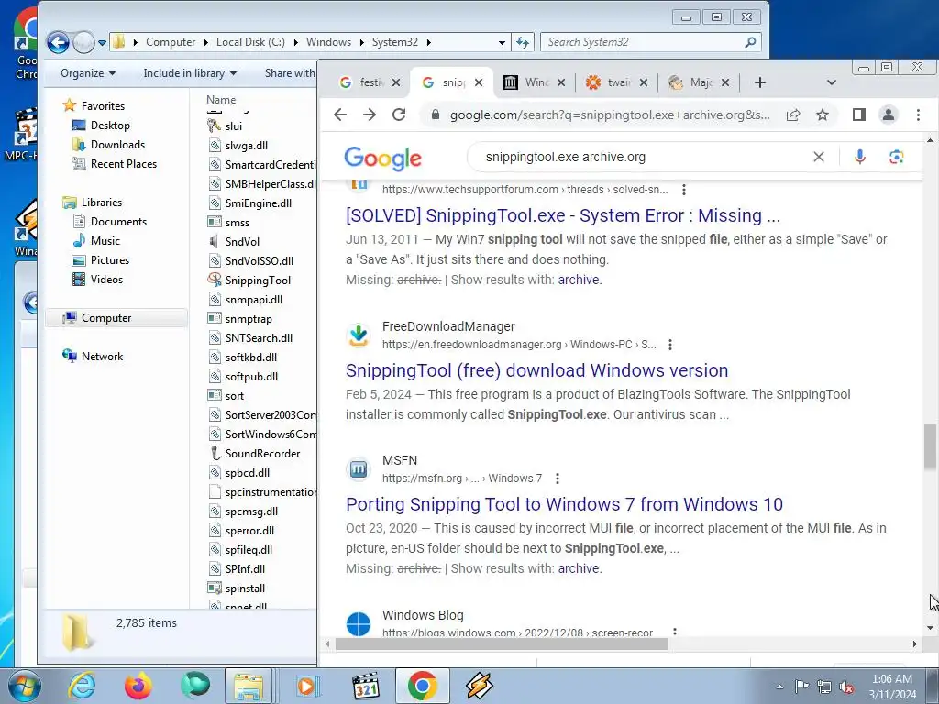939x704 pixels.
Task: Open volume icon in system tray
Action: coord(846,687)
